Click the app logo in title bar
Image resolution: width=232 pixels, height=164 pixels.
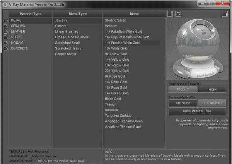pos(5,5)
